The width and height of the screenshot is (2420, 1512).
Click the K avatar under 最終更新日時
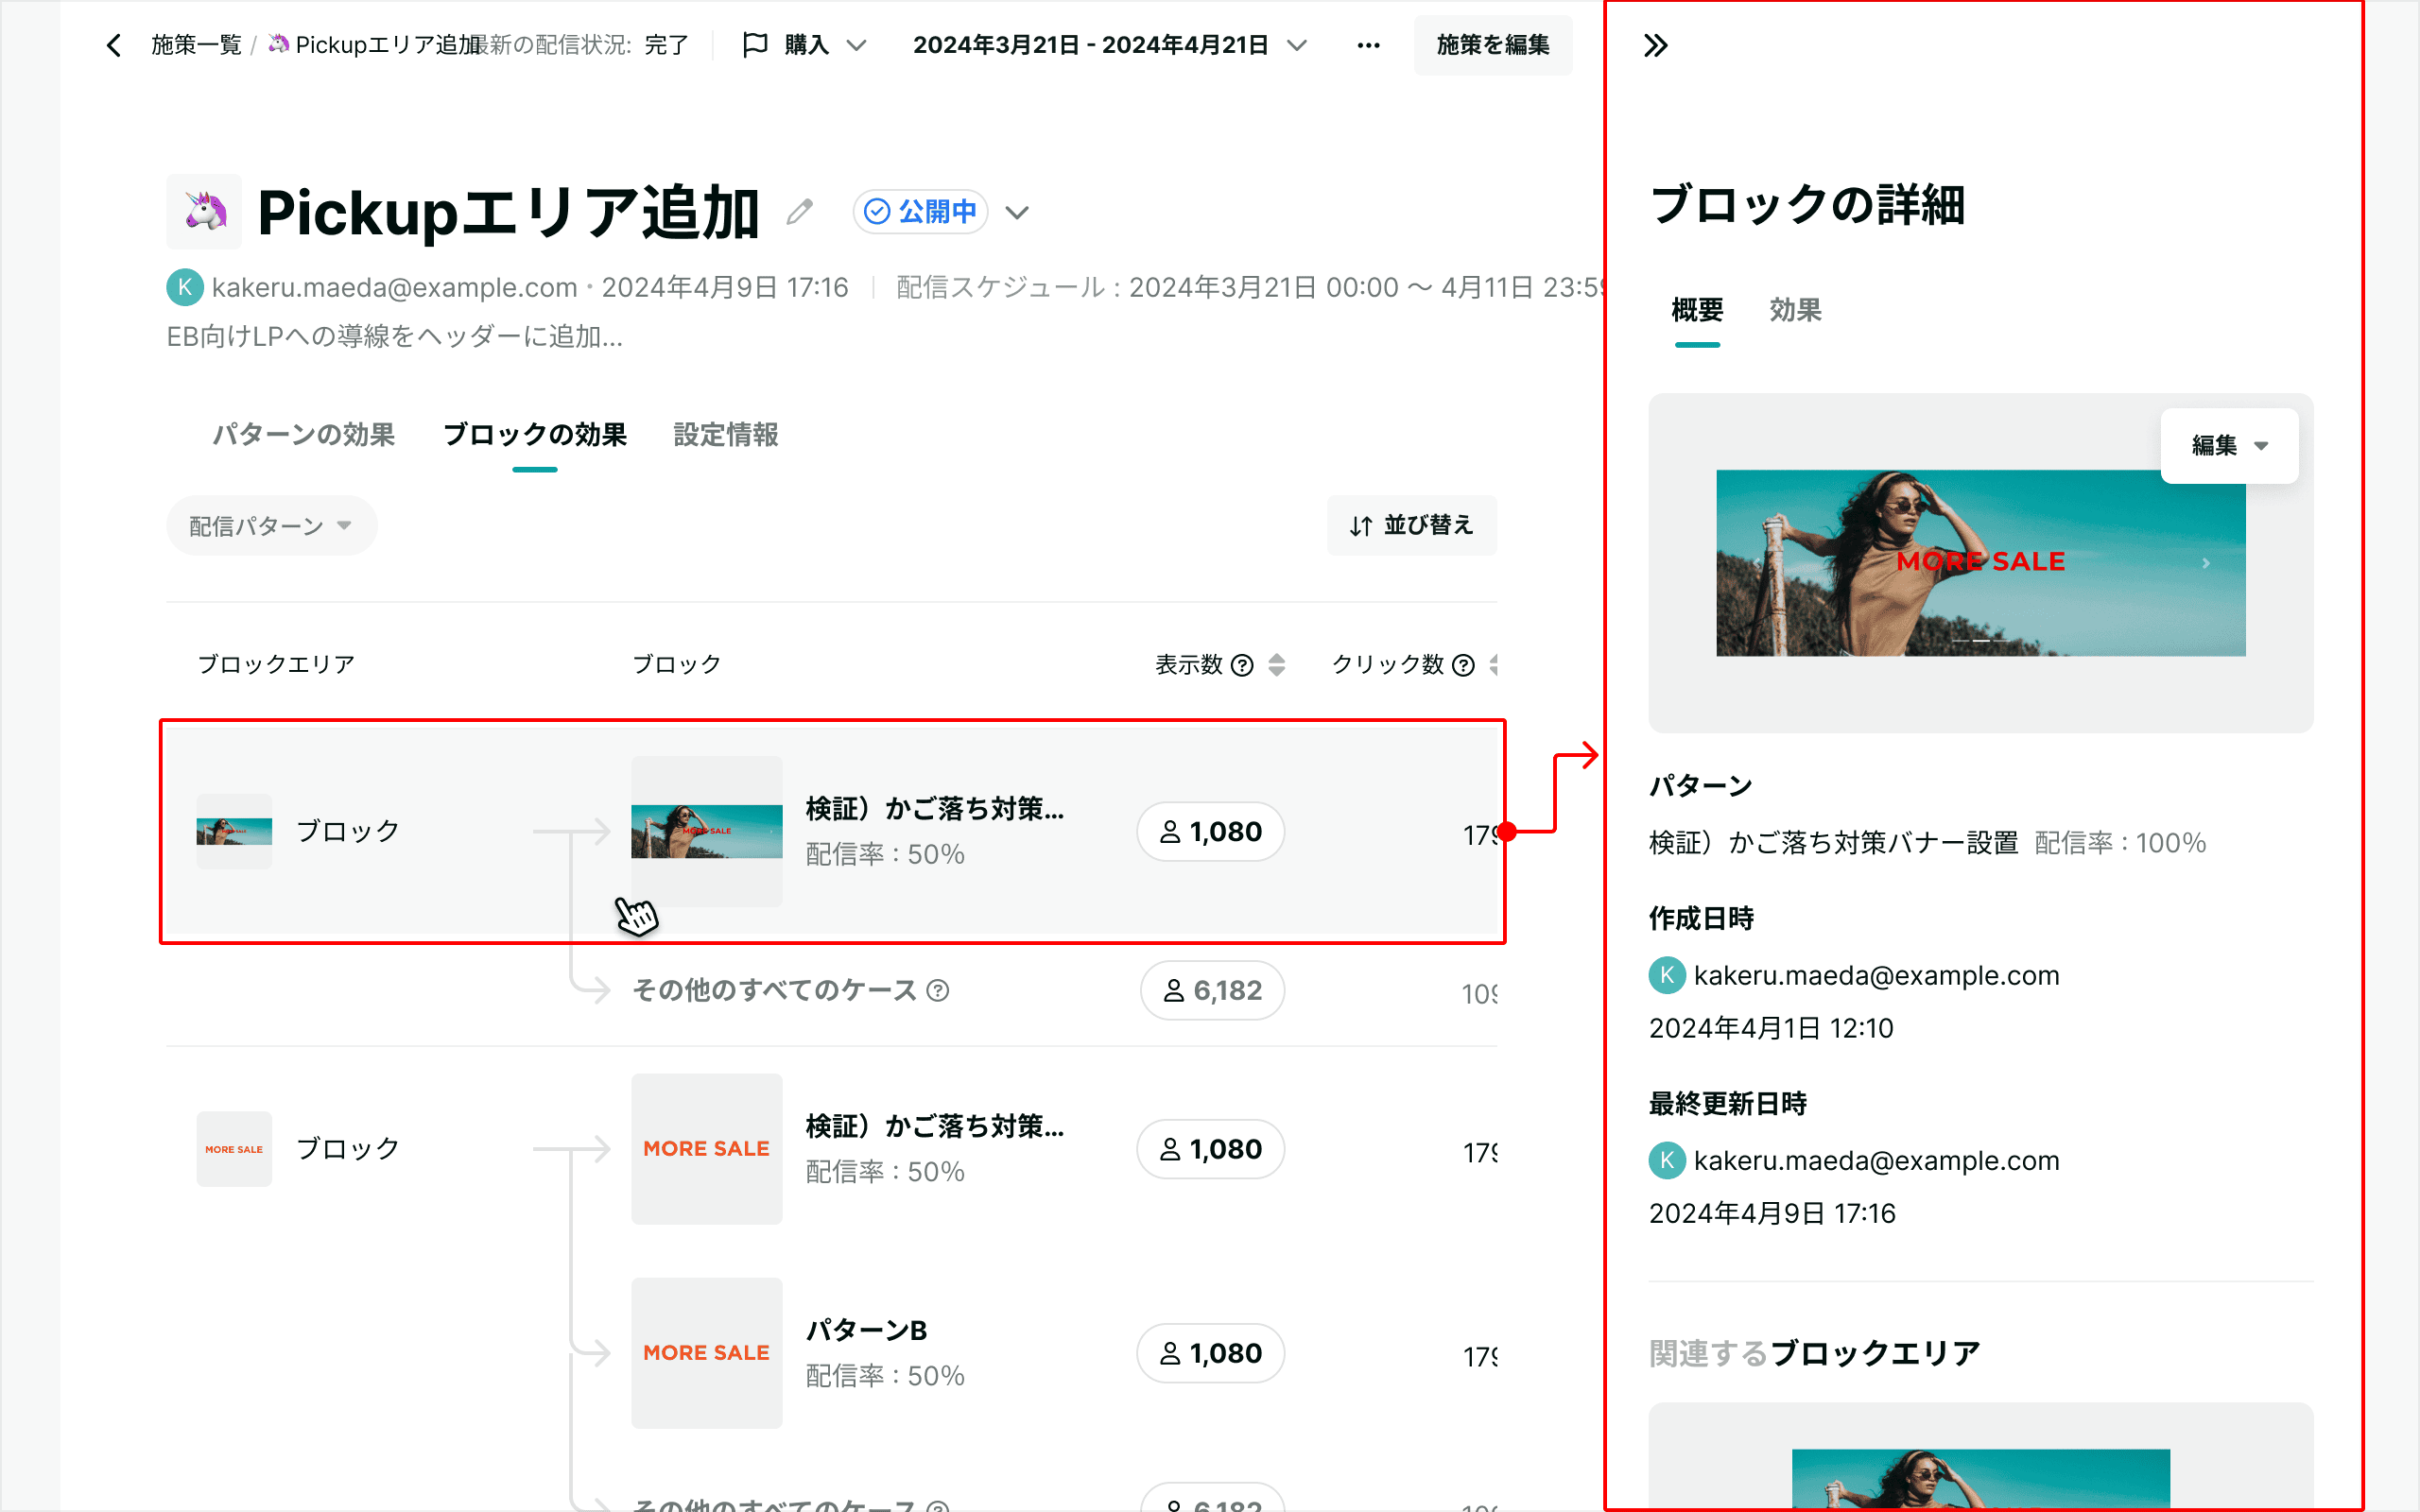click(x=1667, y=1160)
